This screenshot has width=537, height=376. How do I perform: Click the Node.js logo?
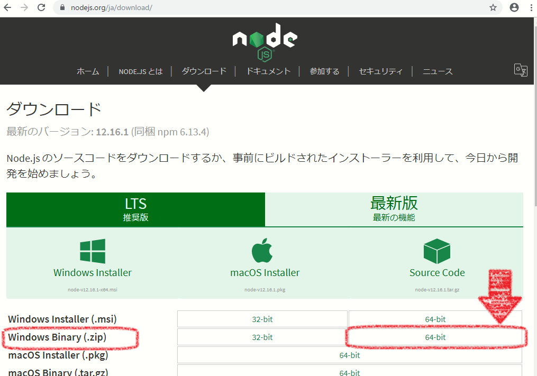265,42
